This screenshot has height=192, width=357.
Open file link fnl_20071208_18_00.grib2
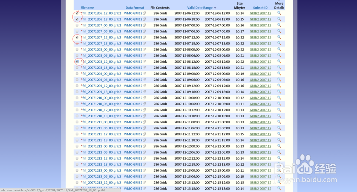click(x=101, y=67)
